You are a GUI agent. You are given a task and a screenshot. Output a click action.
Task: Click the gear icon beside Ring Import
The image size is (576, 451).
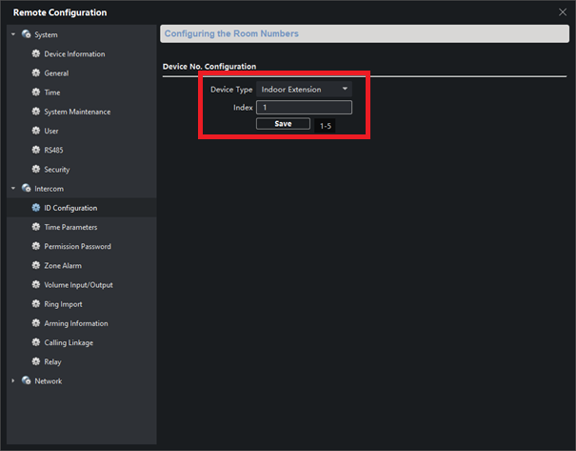coord(36,304)
